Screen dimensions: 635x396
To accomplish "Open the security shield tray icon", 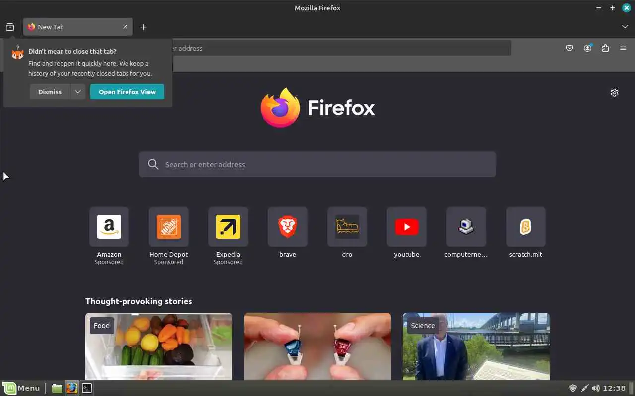I will tap(572, 388).
